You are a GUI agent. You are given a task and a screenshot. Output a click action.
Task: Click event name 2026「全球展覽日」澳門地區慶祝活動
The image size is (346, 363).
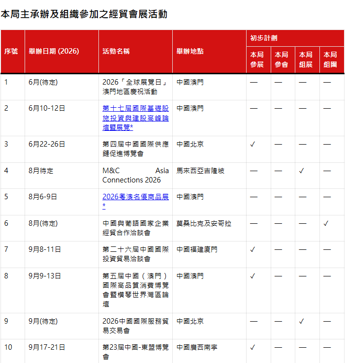coord(135,87)
